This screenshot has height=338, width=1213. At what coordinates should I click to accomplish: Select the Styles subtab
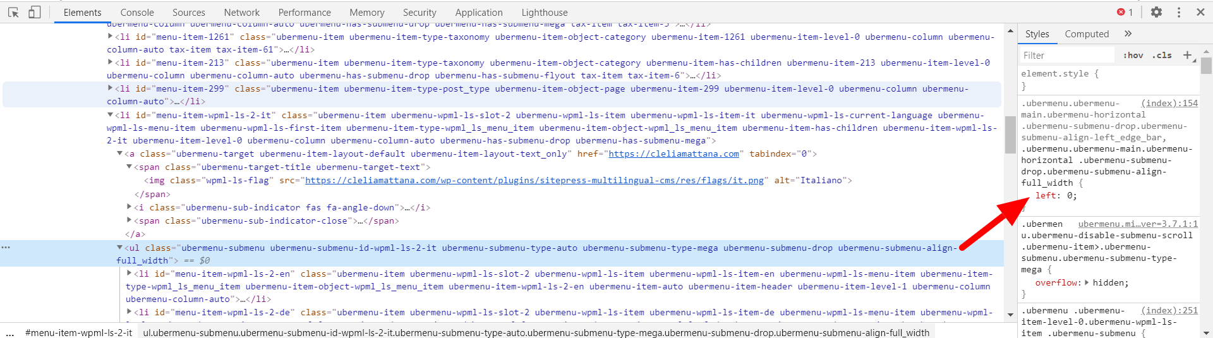click(1037, 34)
